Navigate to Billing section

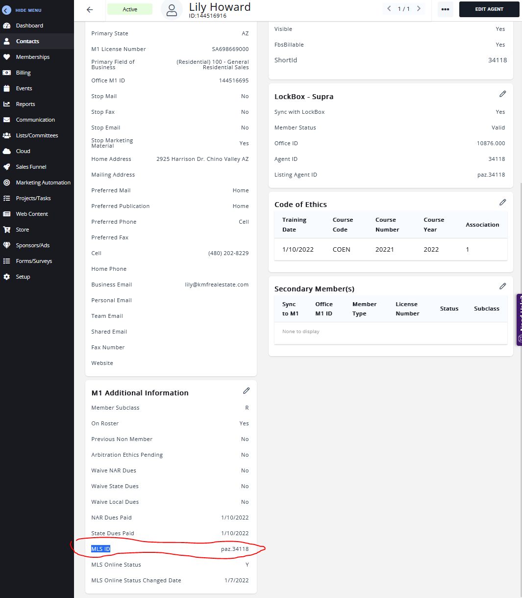[x=23, y=73]
